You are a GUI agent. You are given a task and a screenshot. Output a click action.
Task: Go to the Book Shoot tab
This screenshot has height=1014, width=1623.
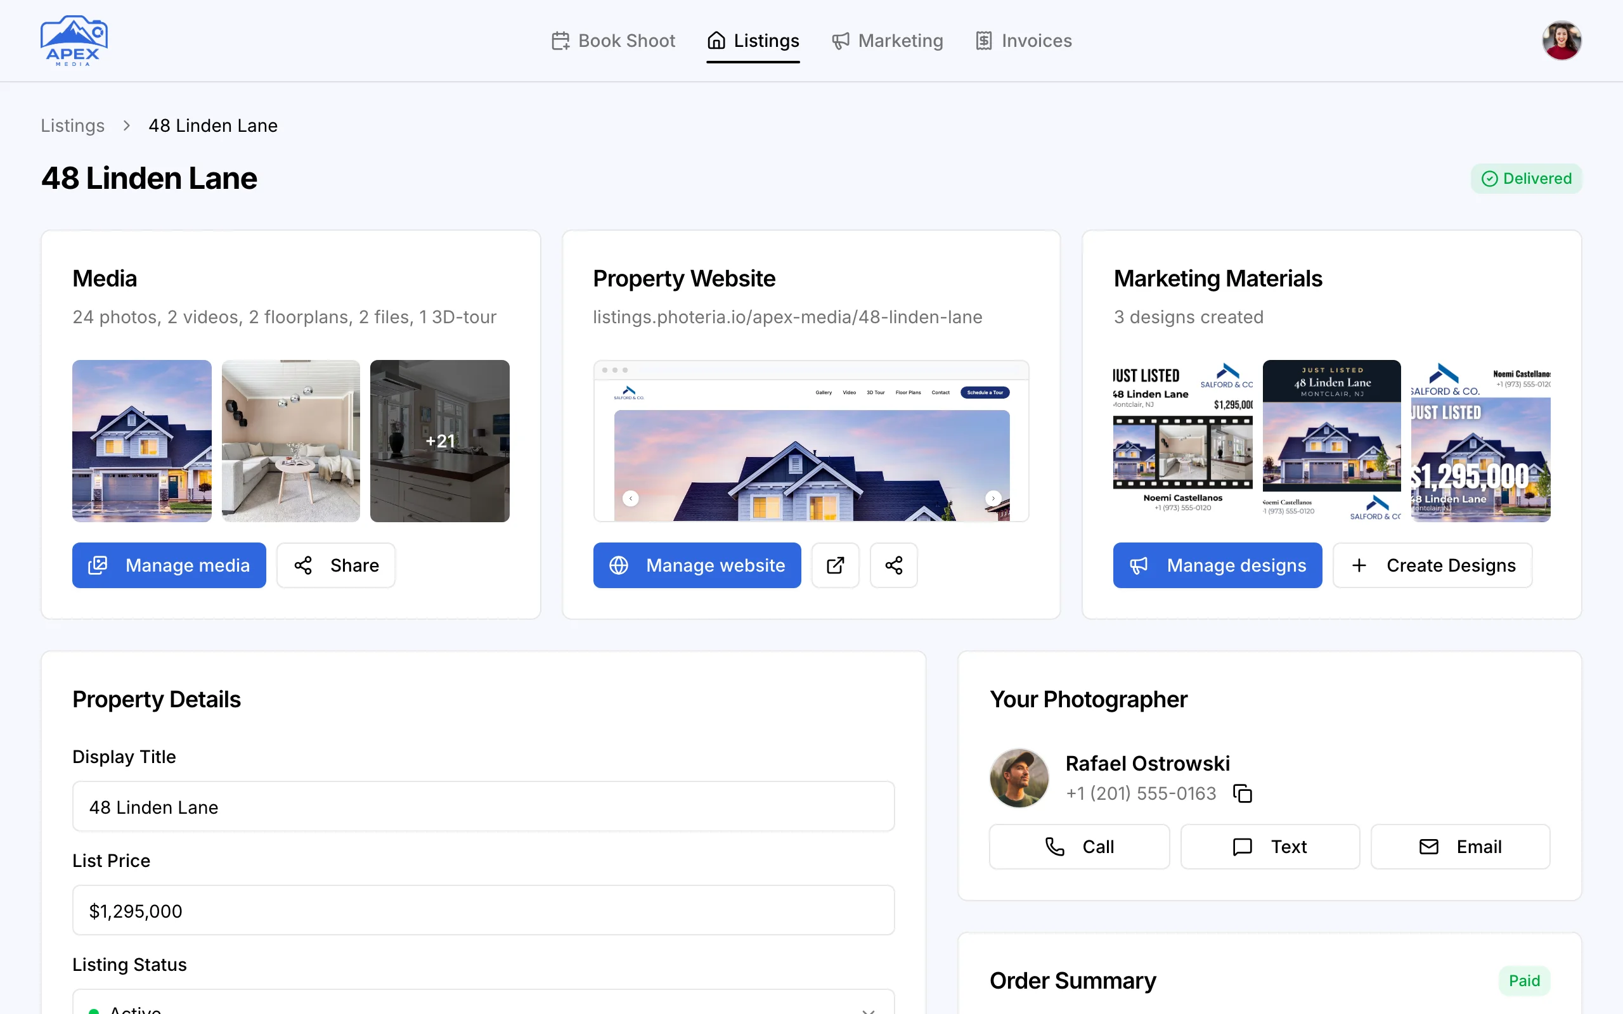point(613,41)
